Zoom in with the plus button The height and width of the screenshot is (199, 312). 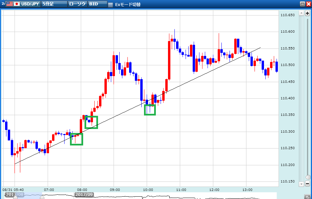(307, 13)
